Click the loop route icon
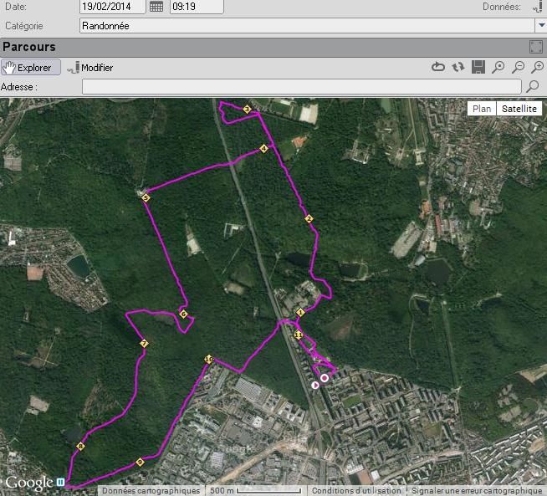The image size is (547, 496). [438, 68]
